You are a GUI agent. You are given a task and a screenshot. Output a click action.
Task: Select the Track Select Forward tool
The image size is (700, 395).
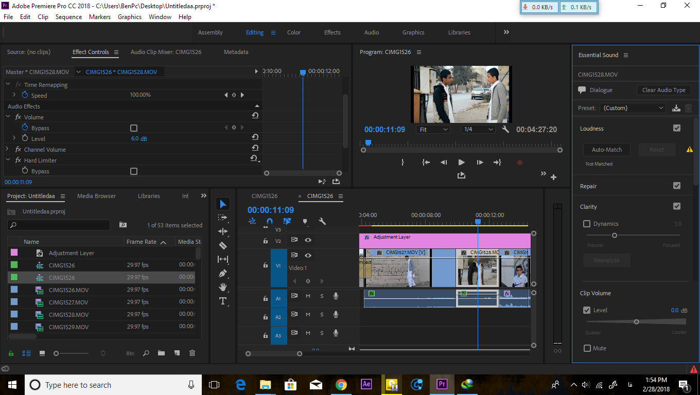[x=222, y=218]
